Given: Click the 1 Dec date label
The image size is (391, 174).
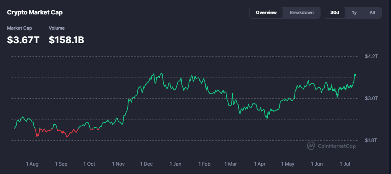Looking at the screenshot, I should pos(146,164).
